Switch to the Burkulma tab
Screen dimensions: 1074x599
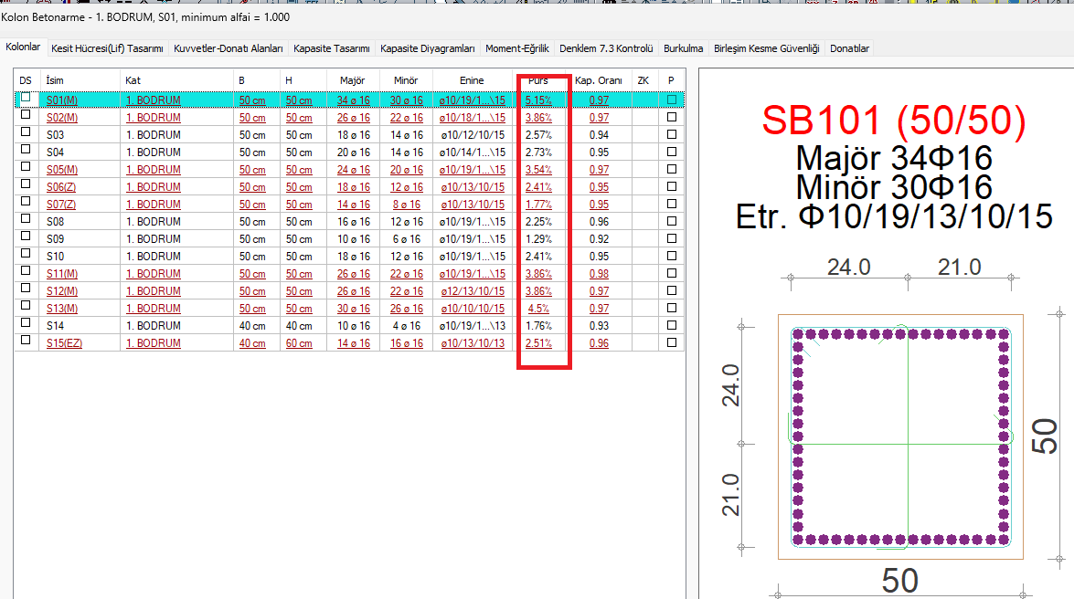[x=683, y=48]
